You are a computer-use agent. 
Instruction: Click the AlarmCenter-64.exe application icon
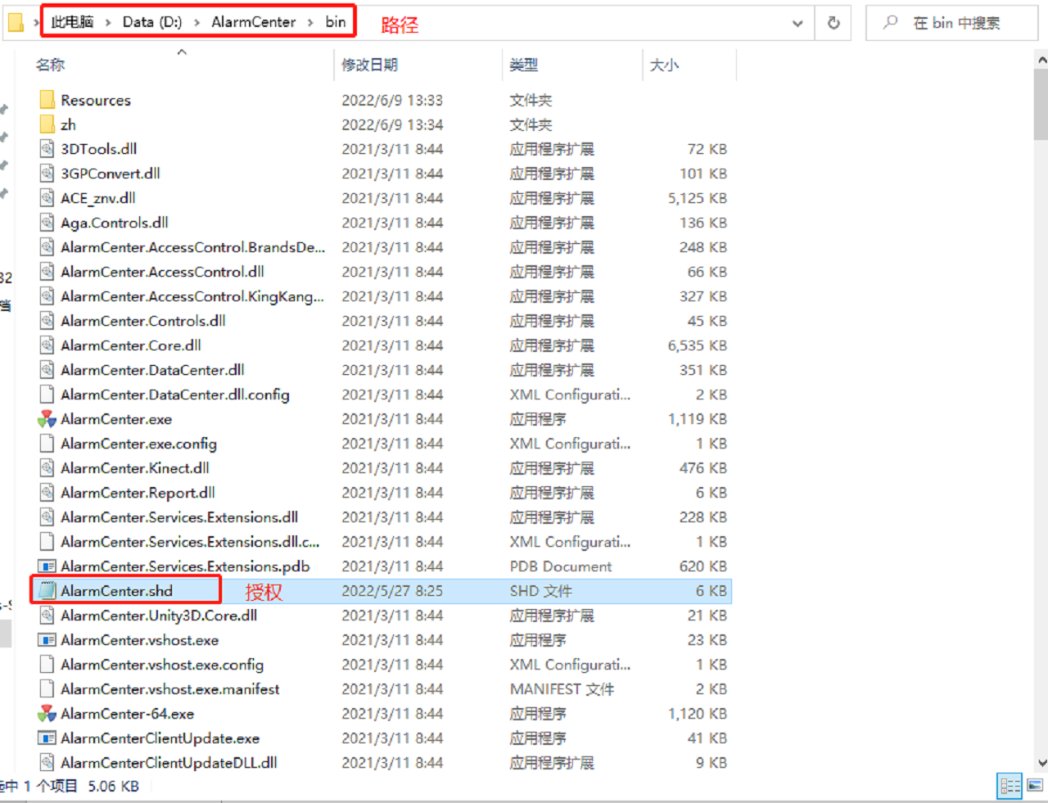pyautogui.click(x=47, y=714)
